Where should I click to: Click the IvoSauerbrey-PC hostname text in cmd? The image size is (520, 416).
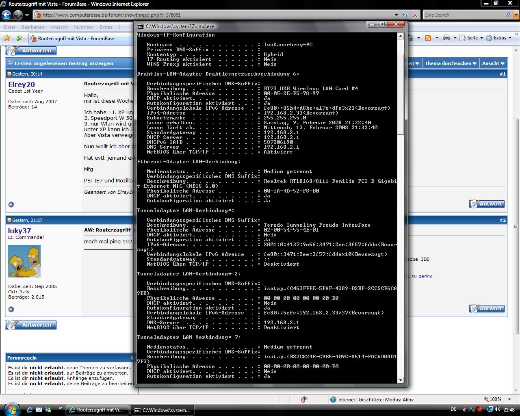(x=288, y=45)
